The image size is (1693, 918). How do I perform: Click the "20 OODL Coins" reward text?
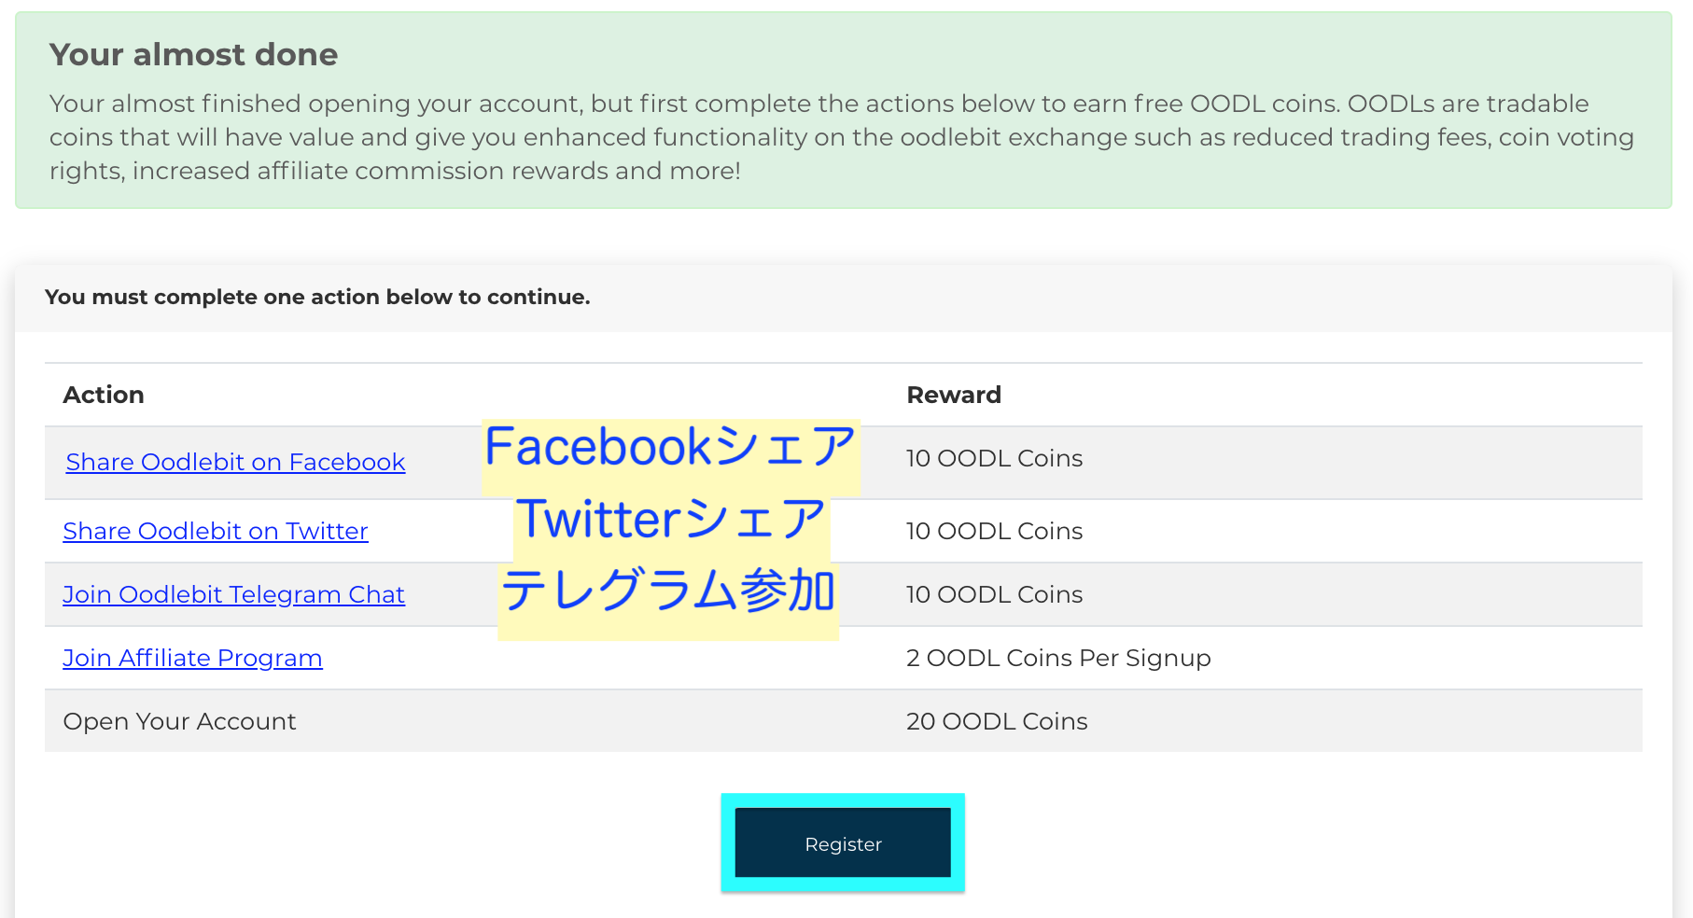pyautogui.click(x=997, y=721)
